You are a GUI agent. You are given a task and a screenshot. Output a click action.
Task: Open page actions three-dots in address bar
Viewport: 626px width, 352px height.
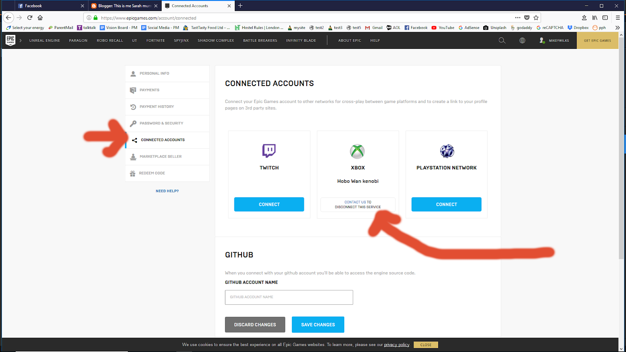pyautogui.click(x=518, y=18)
